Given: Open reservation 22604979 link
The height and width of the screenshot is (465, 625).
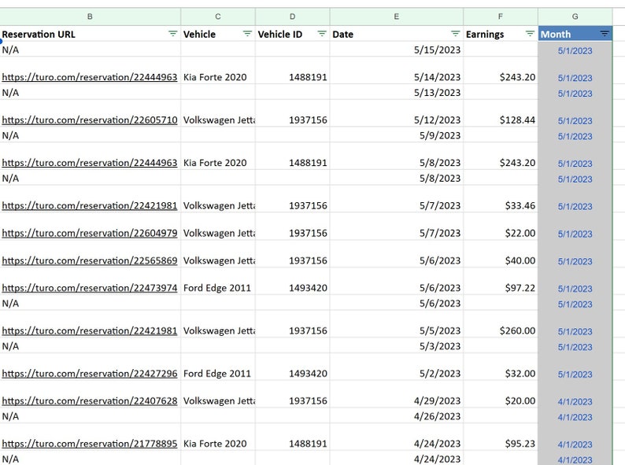Looking at the screenshot, I should (x=90, y=233).
